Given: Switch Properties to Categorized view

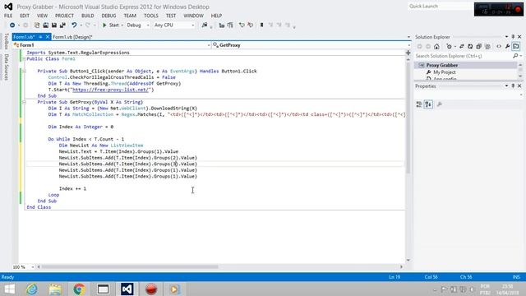Looking at the screenshot, I should (x=419, y=104).
